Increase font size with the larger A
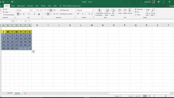 coord(38,10)
